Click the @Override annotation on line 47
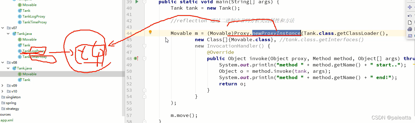This screenshot has width=415, height=123. pyautogui.click(x=220, y=52)
